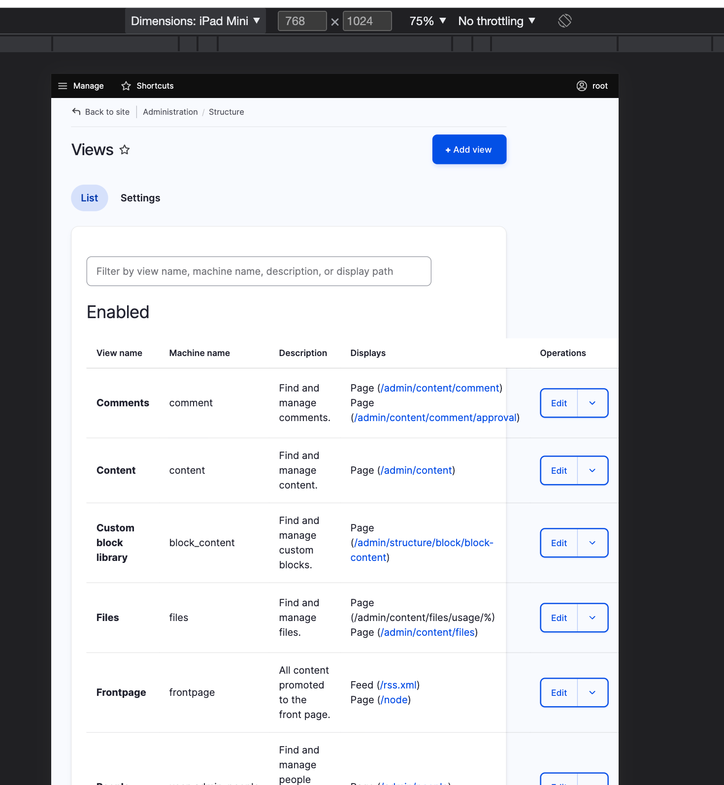Expand operations dropdown for Files view
724x785 pixels.
592,618
